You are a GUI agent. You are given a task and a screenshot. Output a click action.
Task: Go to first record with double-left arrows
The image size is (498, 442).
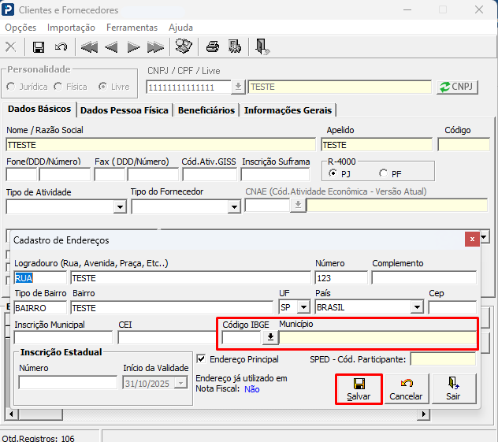89,46
